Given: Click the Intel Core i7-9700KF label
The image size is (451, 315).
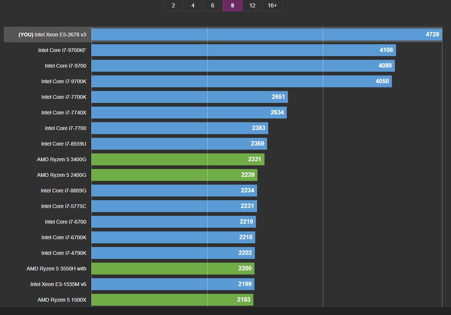Looking at the screenshot, I should [62, 50].
